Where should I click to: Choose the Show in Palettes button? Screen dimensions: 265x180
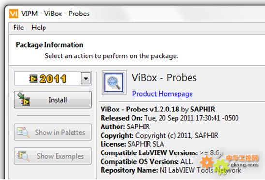tap(53, 132)
